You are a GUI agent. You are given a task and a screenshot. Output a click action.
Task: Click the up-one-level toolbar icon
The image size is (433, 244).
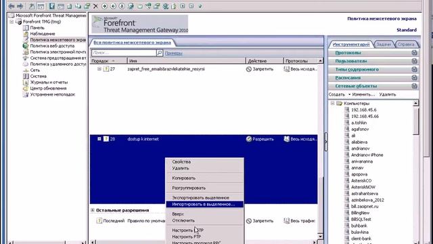point(32,6)
